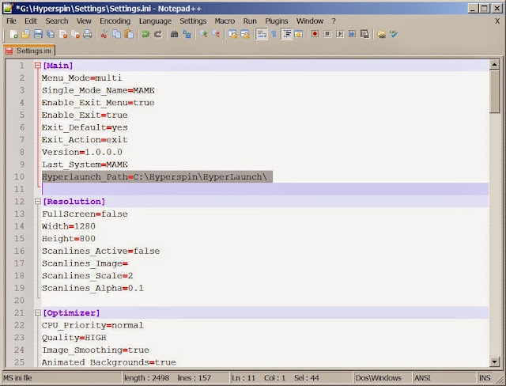Click the scroll down arrow
This screenshot has width=506, height=386.
(x=494, y=361)
